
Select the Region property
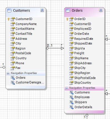point(21,48)
